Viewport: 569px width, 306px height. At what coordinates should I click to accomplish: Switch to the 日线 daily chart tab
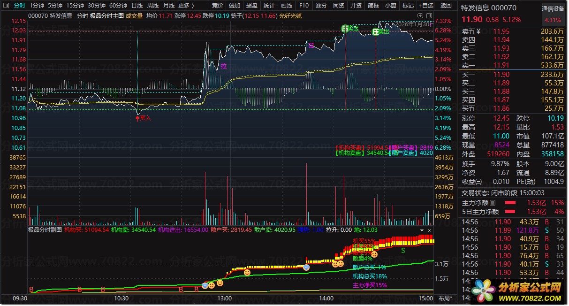137,6
